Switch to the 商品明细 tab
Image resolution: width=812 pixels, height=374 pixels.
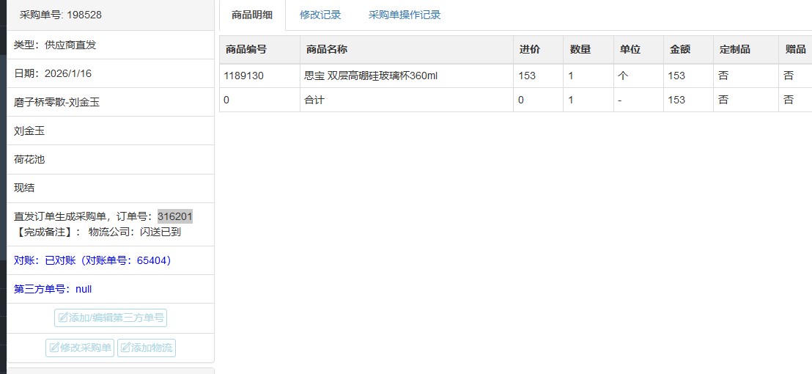click(251, 15)
